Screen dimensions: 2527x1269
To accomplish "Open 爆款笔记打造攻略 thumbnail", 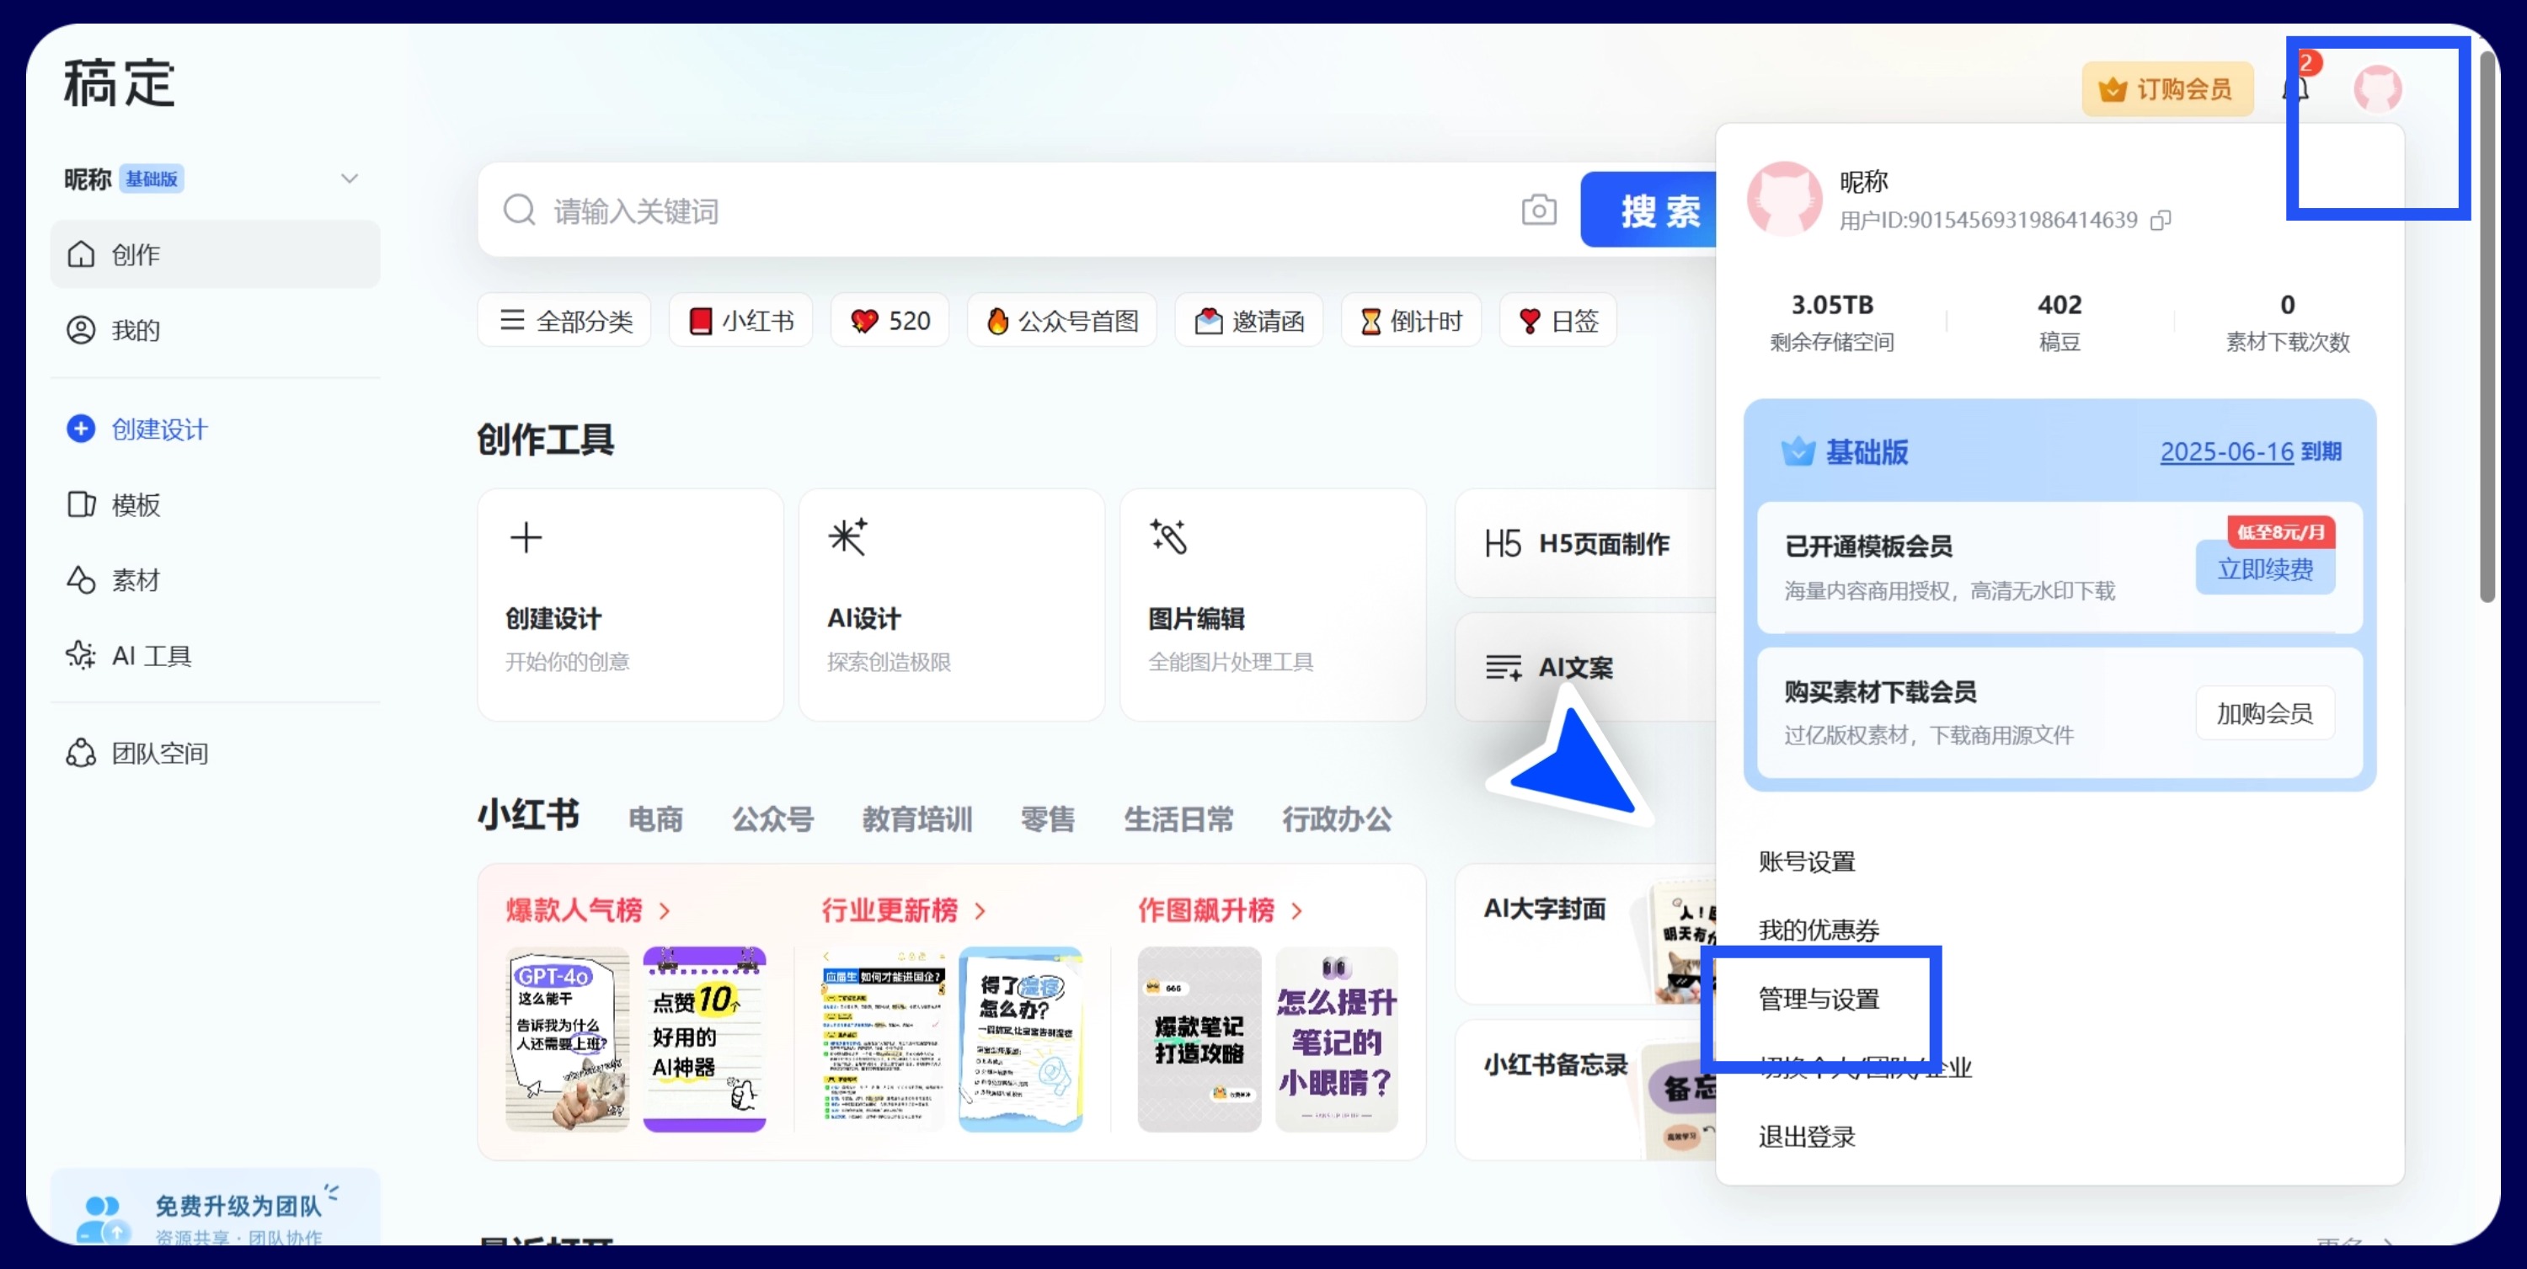I will click(1199, 1038).
